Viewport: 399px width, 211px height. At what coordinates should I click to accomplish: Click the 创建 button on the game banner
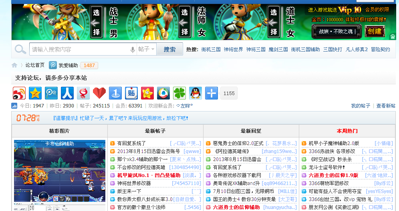click(375, 31)
